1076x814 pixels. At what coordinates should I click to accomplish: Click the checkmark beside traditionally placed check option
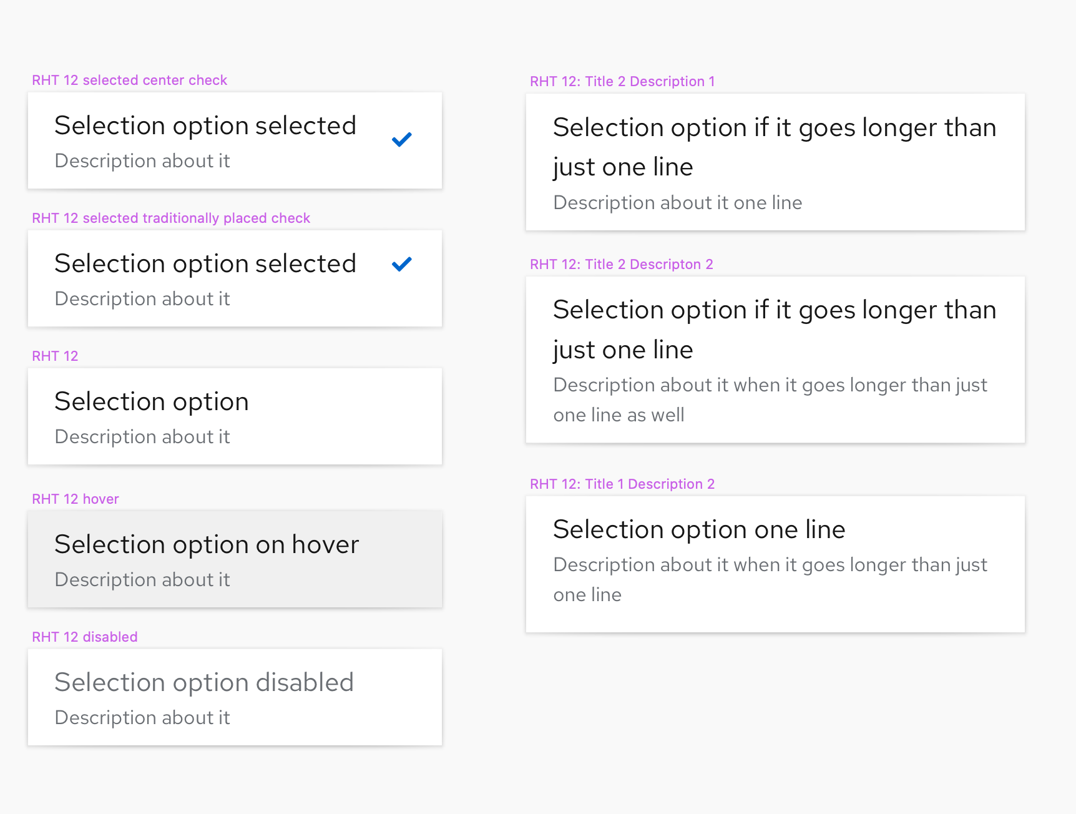[401, 263]
